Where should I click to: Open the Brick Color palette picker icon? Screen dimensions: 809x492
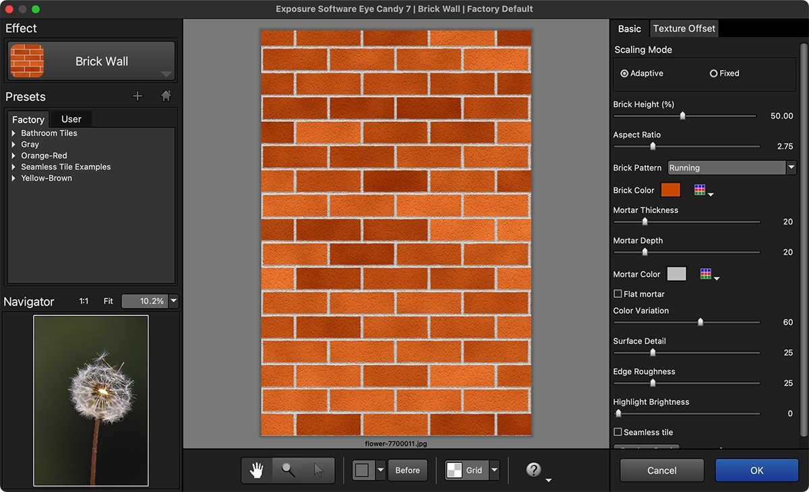tap(700, 189)
